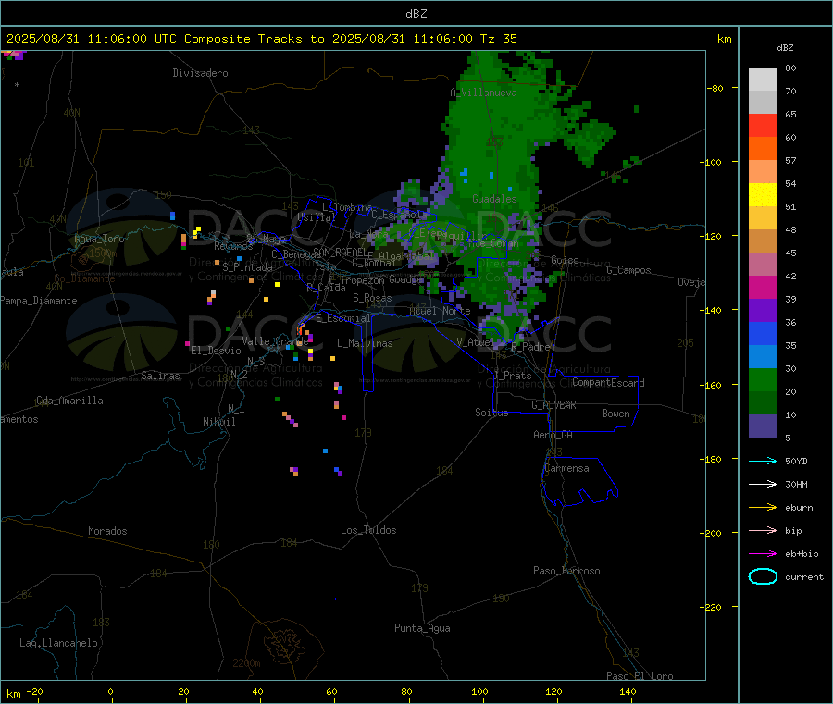
Task: Select the 39 dBZ purple swatch
Action: (x=763, y=310)
